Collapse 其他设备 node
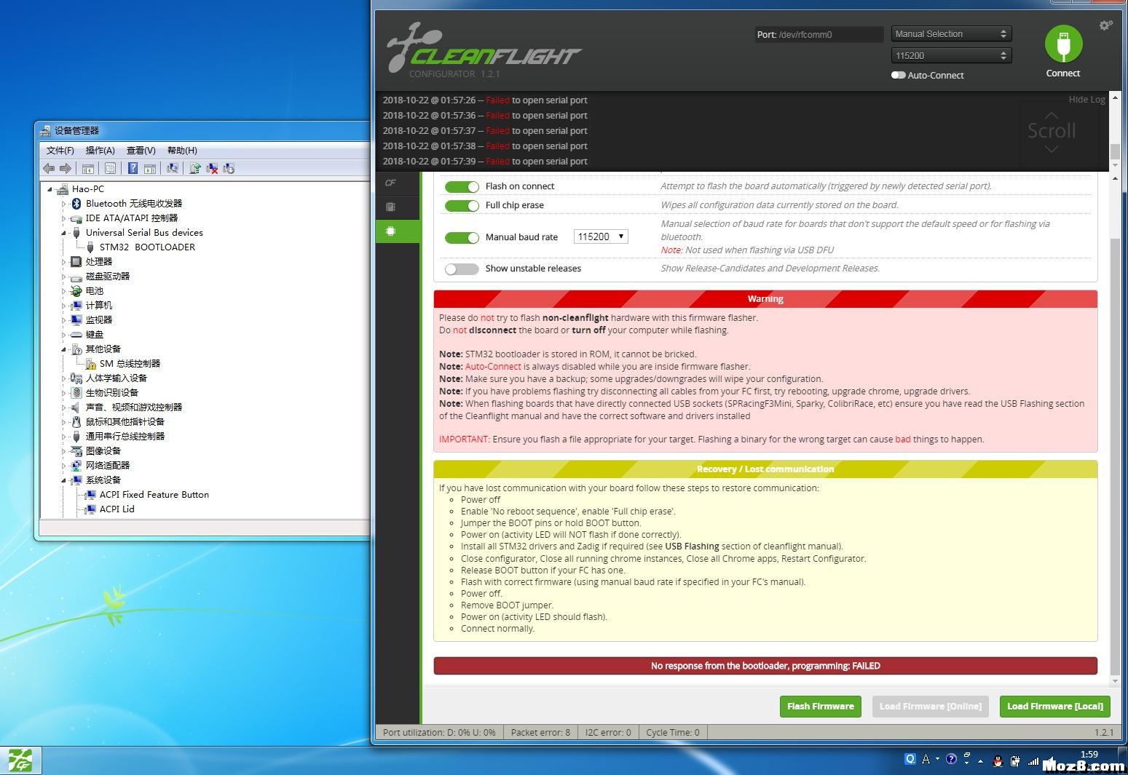 pyautogui.click(x=64, y=349)
